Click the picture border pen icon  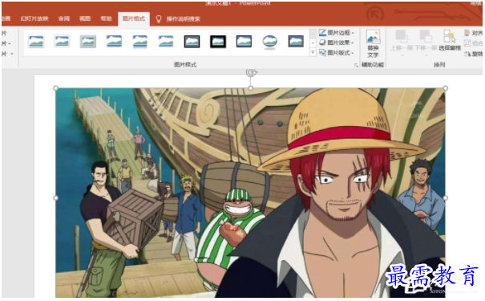[322, 33]
